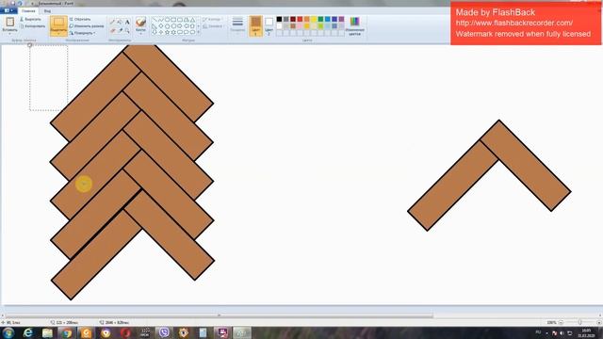
Task: Click the horizontal scrollbar of canvas
Action: coord(220,315)
